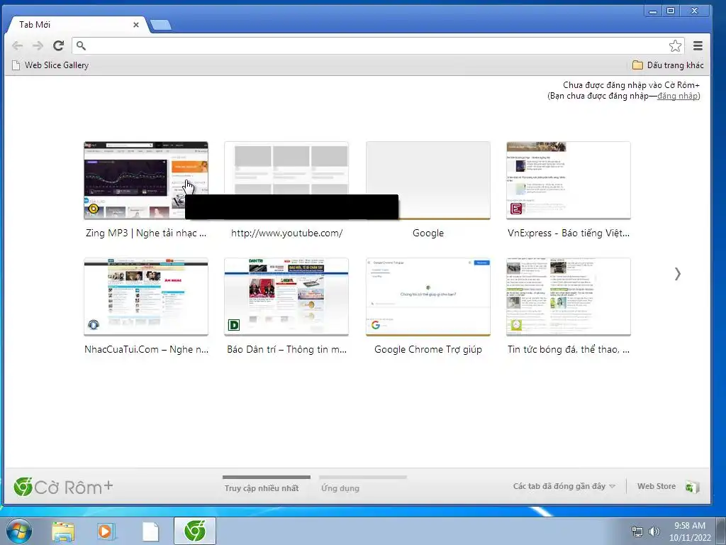This screenshot has width=726, height=545.
Task: Click the đăng nhập sign-in link
Action: 678,96
